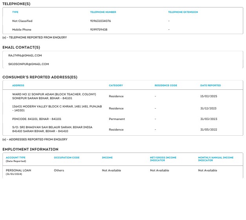The width and height of the screenshot is (246, 220).
Task: Click the Employment Information section heading
Action: [x=30, y=149]
